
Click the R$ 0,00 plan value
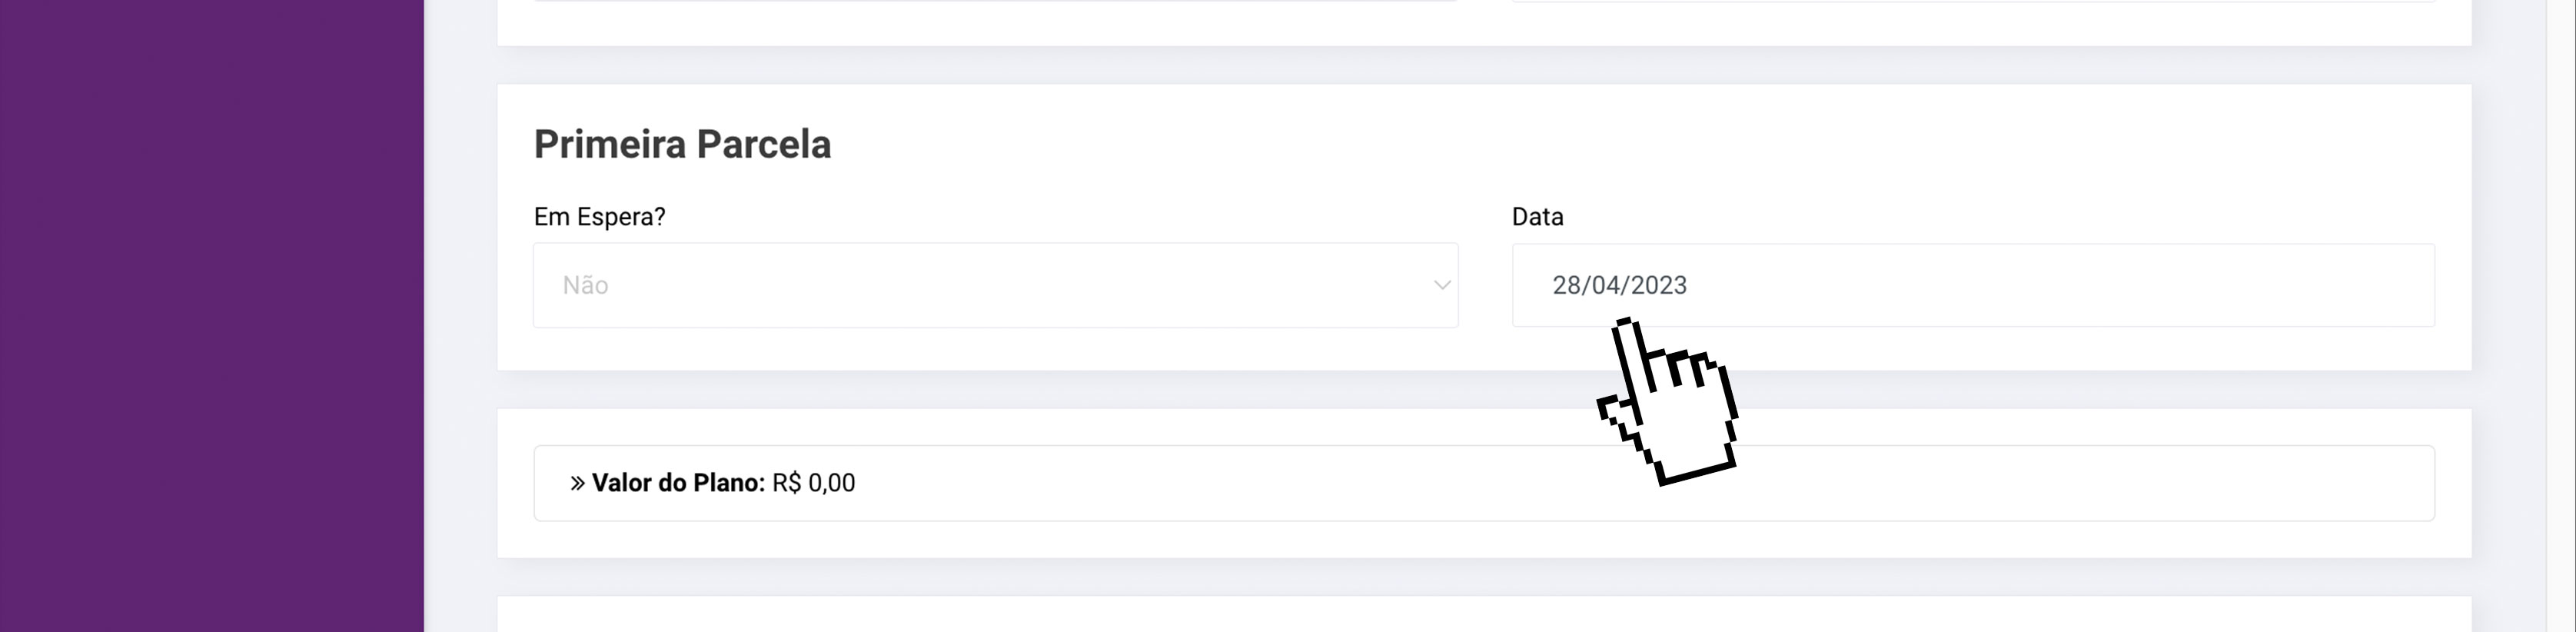[x=813, y=483]
